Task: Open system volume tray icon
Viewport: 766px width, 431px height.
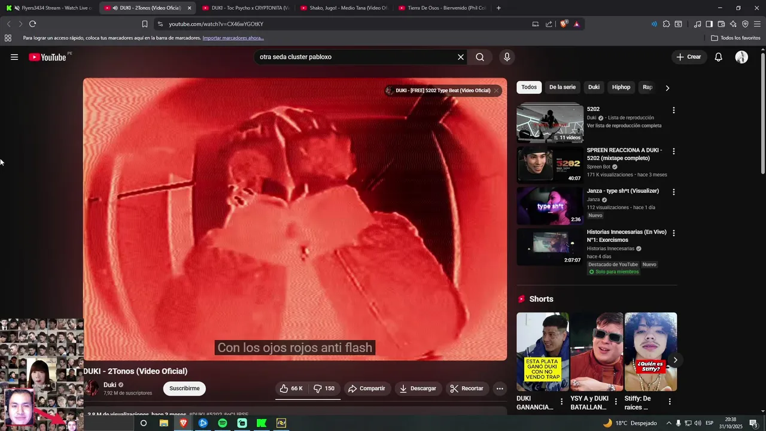Action: coord(698,423)
